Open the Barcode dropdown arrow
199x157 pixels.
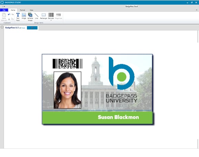51,20
